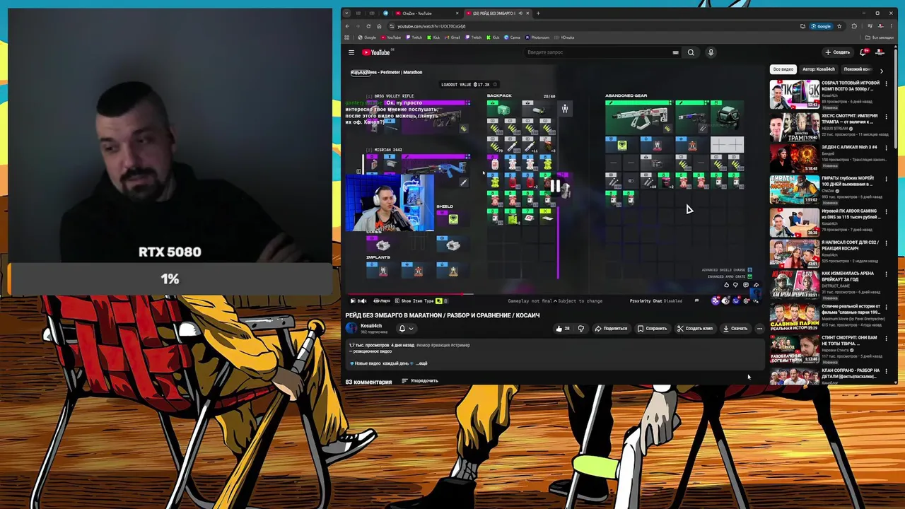The image size is (905, 509).
Task: Select the 'Все видео' filter chip
Action: pyautogui.click(x=783, y=69)
